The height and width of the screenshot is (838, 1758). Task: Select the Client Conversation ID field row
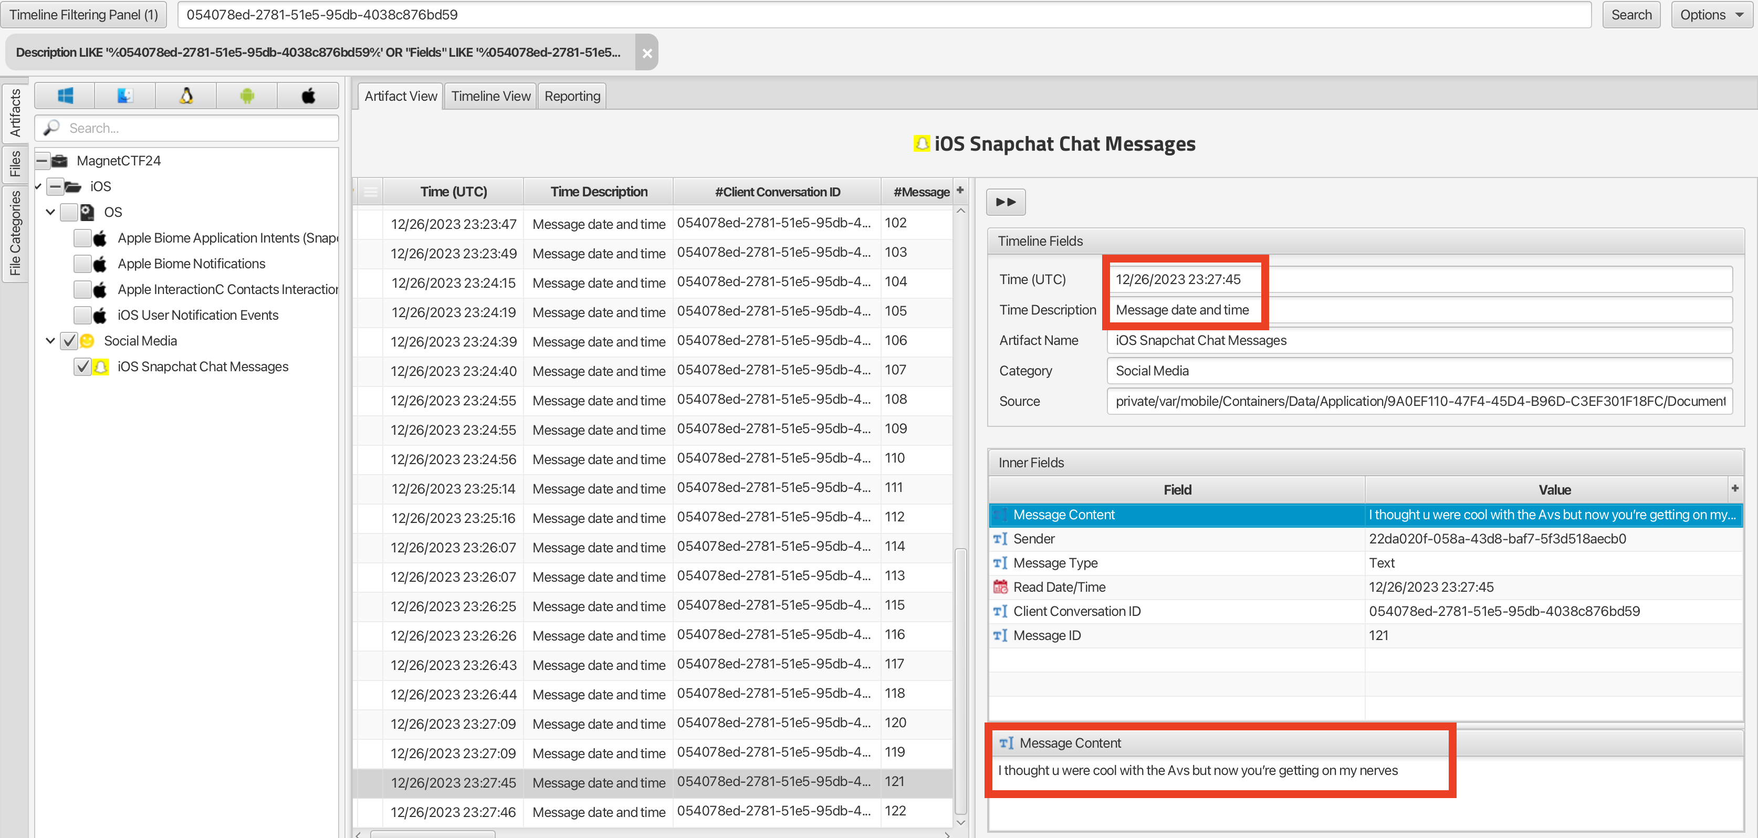pos(1366,612)
